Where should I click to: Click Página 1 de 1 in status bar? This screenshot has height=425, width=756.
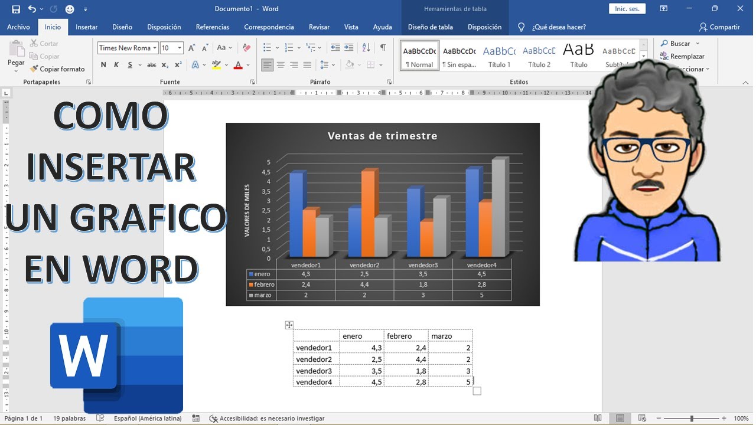click(x=24, y=419)
